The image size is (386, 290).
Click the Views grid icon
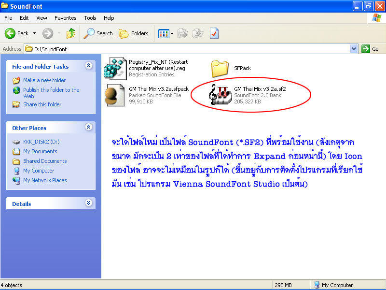[164, 33]
